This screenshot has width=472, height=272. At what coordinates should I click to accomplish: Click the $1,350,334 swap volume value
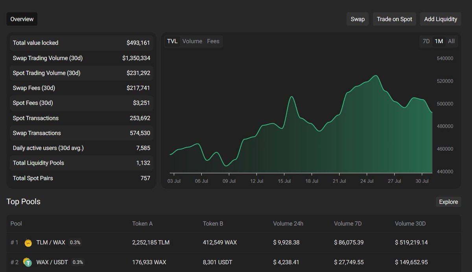coord(136,58)
